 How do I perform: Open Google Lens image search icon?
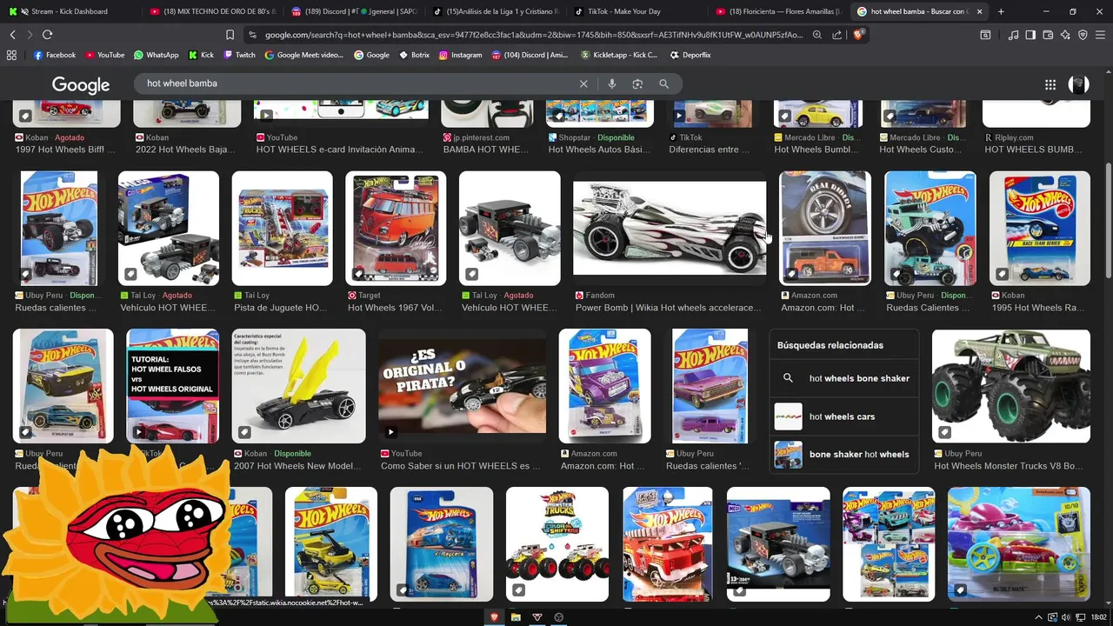[637, 83]
